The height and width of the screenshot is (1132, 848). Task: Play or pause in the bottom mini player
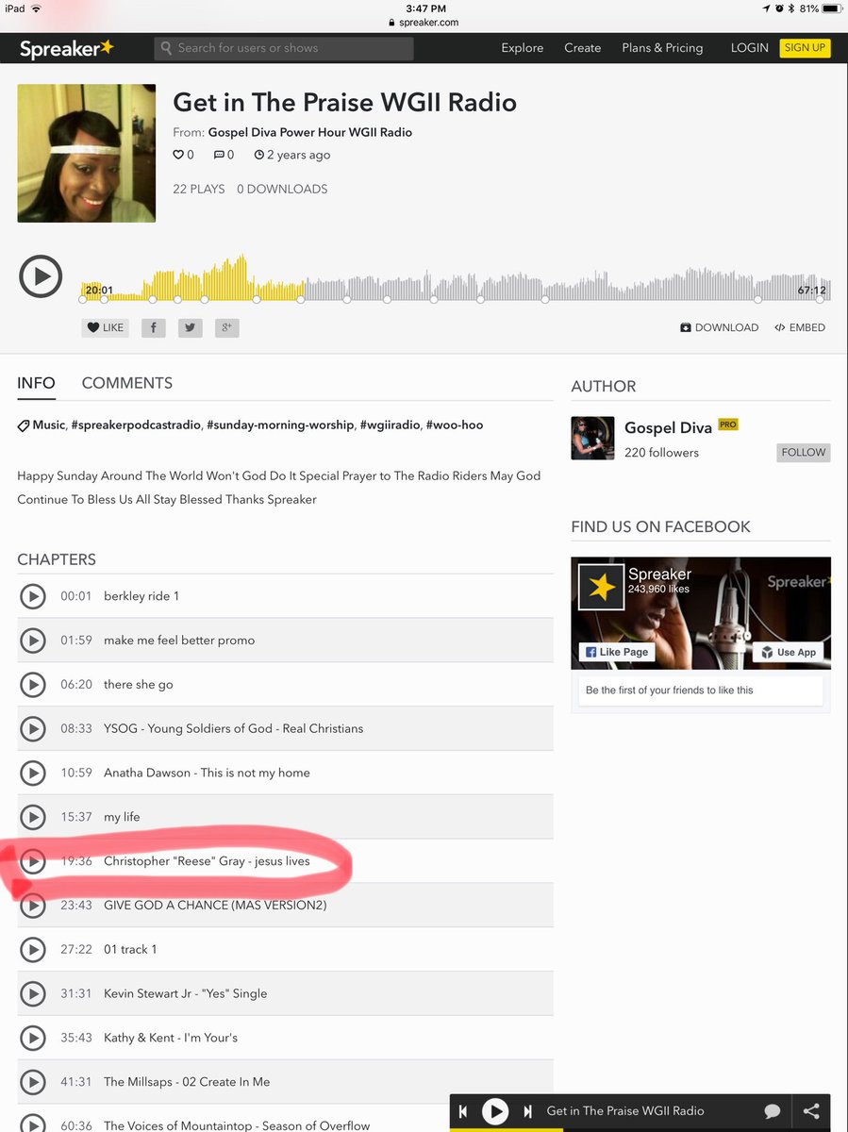(495, 1111)
